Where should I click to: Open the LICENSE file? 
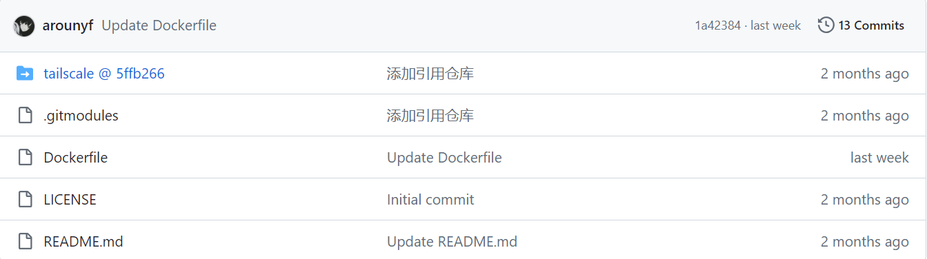[x=70, y=200]
